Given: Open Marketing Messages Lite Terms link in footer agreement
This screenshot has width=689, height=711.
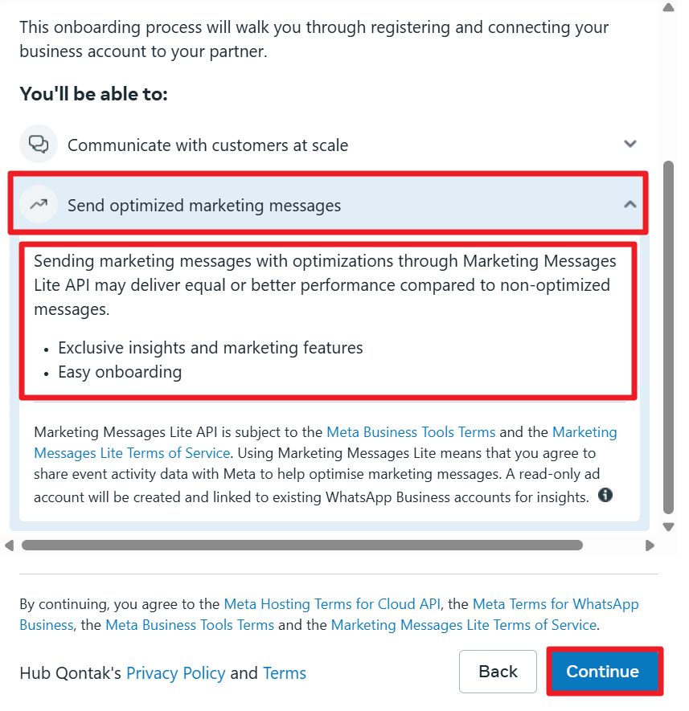Looking at the screenshot, I should [463, 625].
